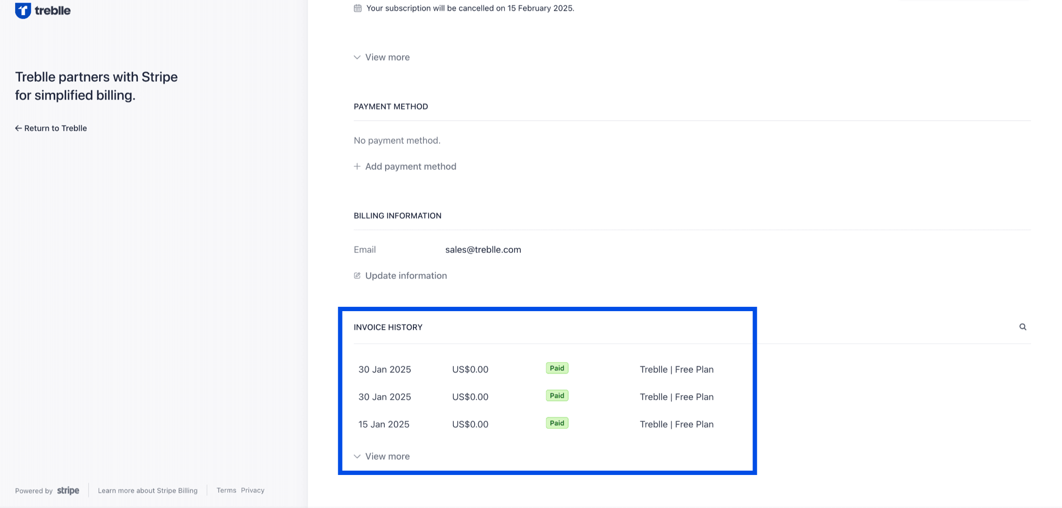Screen dimensions: 1062x508
Task: Collapse the invoice history chevron
Action: (x=357, y=456)
